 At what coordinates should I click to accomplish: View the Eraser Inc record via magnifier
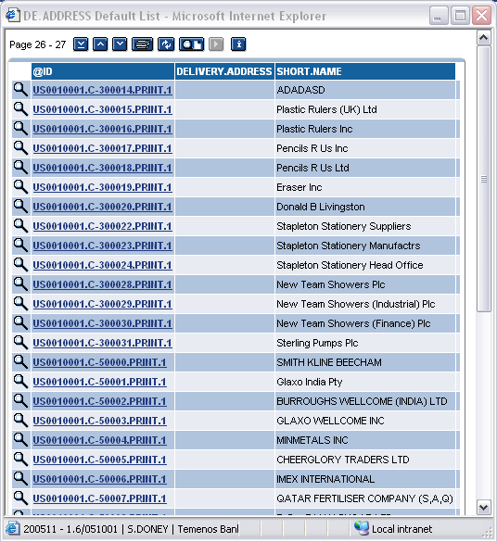point(20,186)
